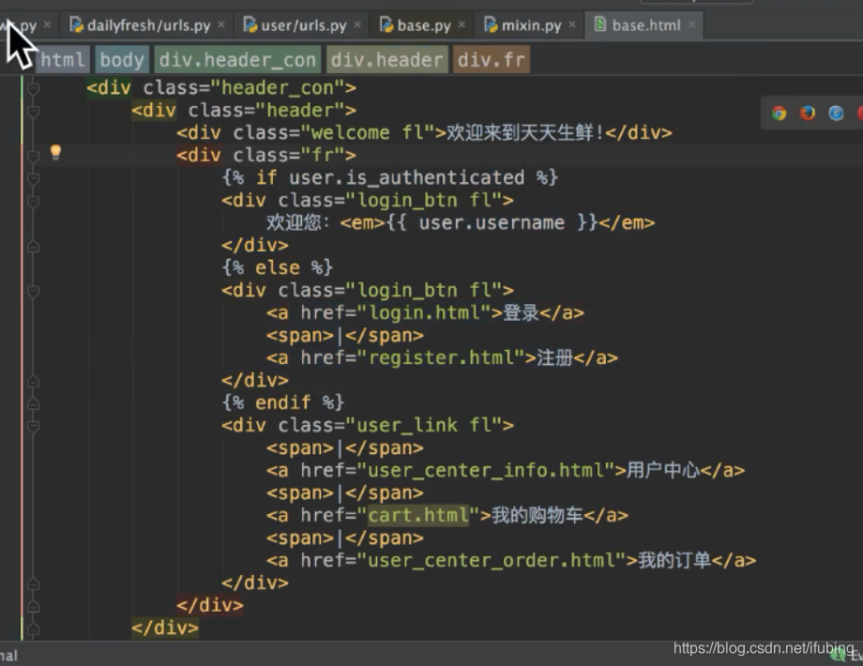Open preview in Chrome browser icon
The width and height of the screenshot is (863, 666).
pos(779,113)
